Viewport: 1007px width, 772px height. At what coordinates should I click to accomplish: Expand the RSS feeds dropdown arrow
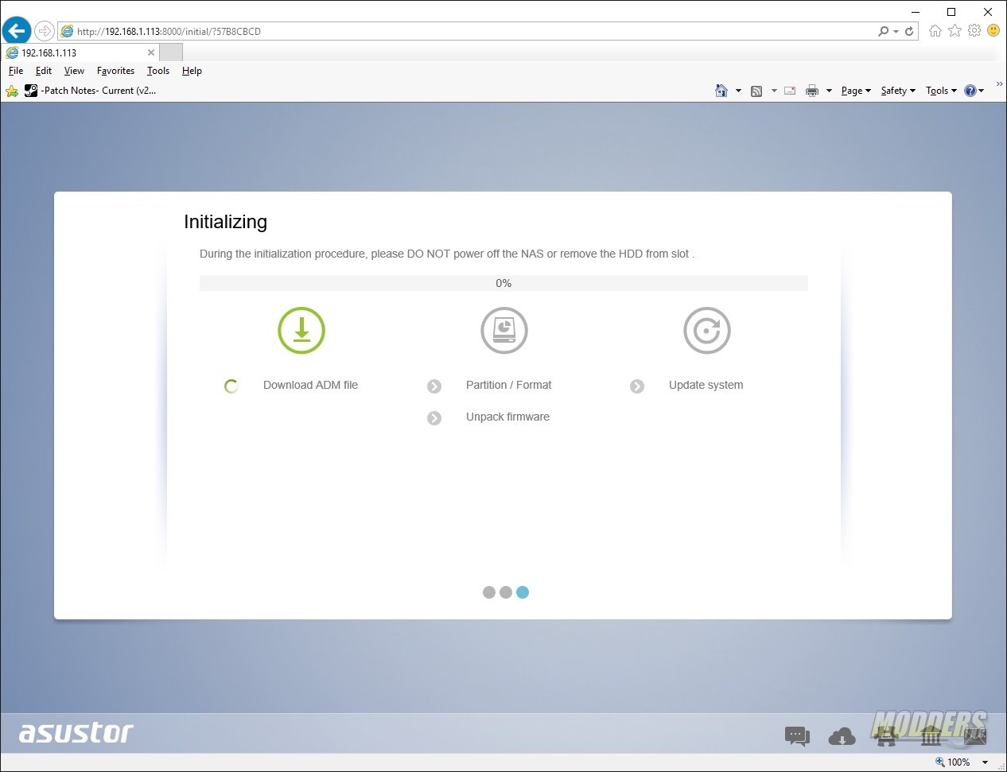coord(774,91)
